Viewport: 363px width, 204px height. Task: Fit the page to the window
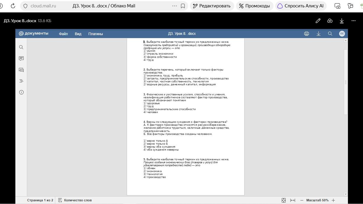[284, 200]
